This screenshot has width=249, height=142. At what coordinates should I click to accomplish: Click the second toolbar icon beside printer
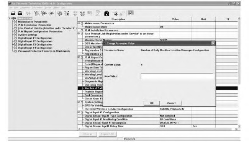click(x=20, y=13)
